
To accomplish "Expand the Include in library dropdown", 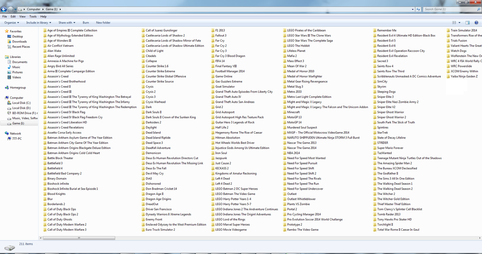I will [x=38, y=23].
